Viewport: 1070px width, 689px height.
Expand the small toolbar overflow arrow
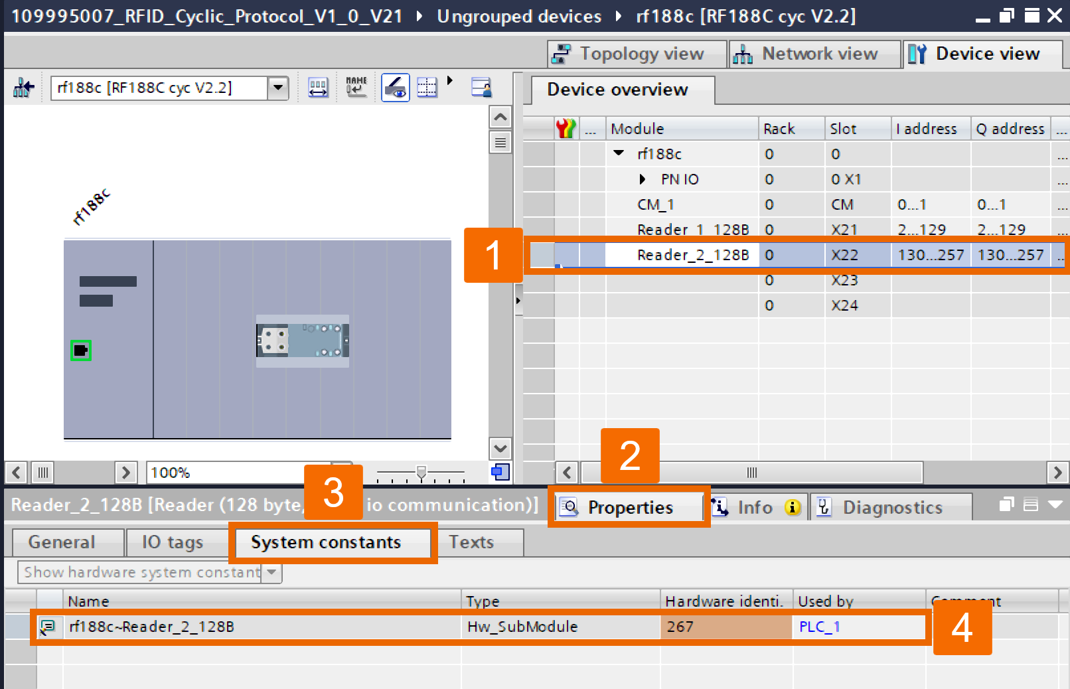tap(450, 81)
